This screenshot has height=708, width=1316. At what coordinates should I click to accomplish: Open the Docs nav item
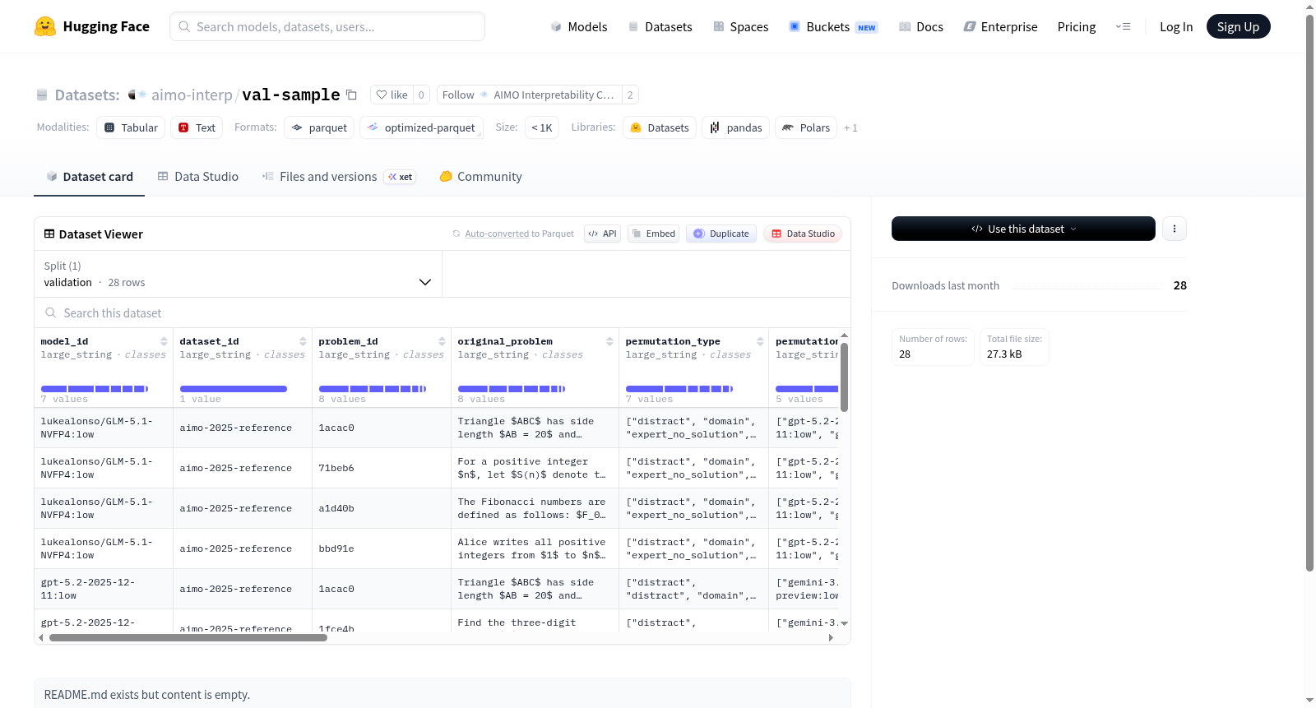pos(921,26)
